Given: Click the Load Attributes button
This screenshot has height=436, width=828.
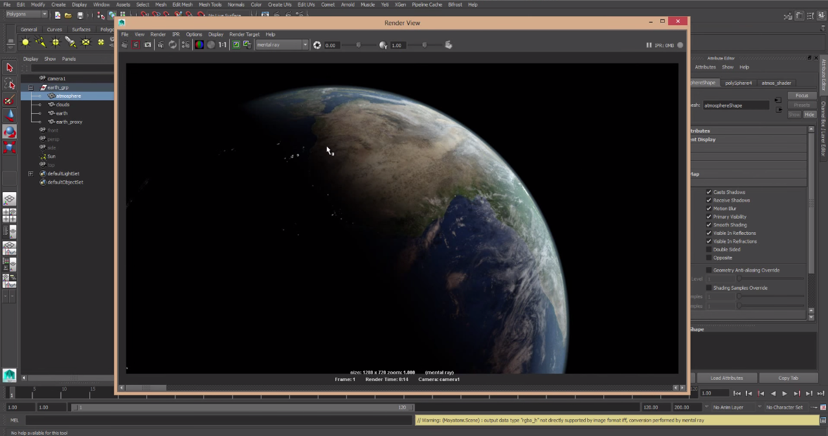Looking at the screenshot, I should 726,378.
